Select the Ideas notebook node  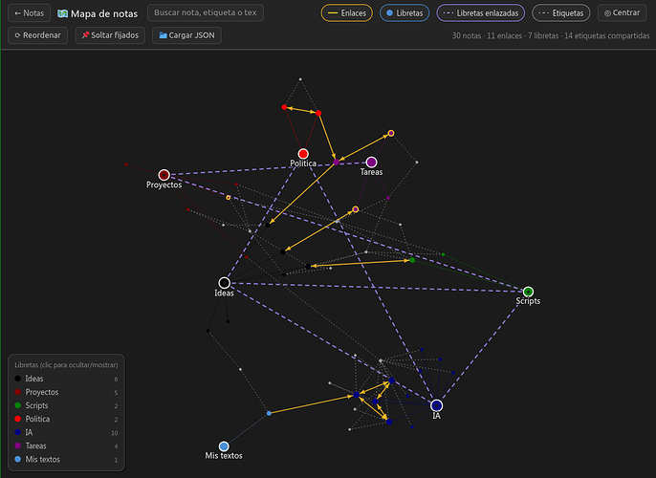click(224, 283)
